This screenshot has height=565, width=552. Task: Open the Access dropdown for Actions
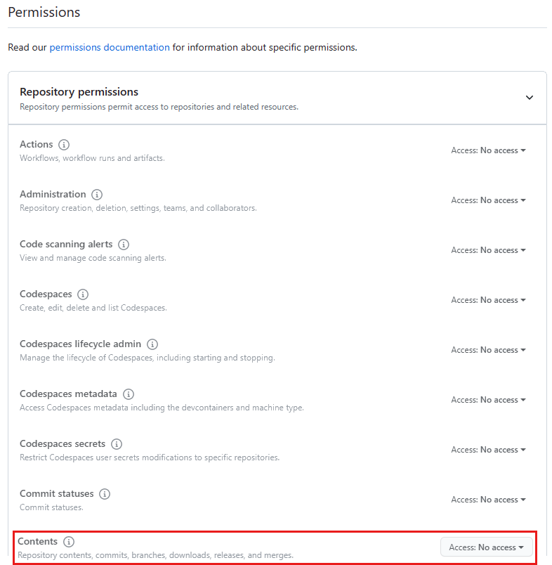488,150
